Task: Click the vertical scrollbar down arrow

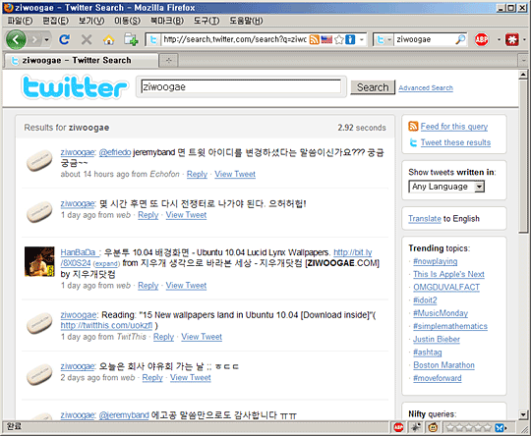Action: pyautogui.click(x=523, y=414)
